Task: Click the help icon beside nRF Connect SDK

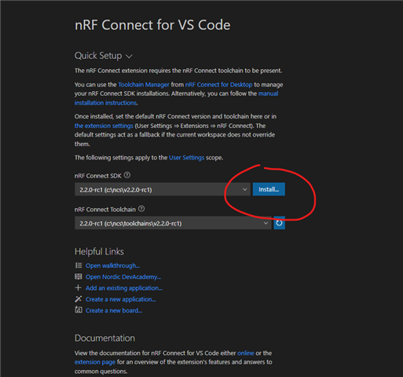Action: tap(127, 175)
